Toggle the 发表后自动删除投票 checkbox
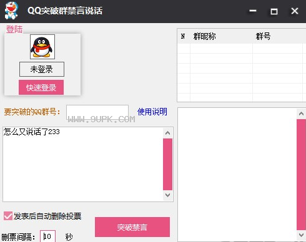306x242 pixels. 8,216
